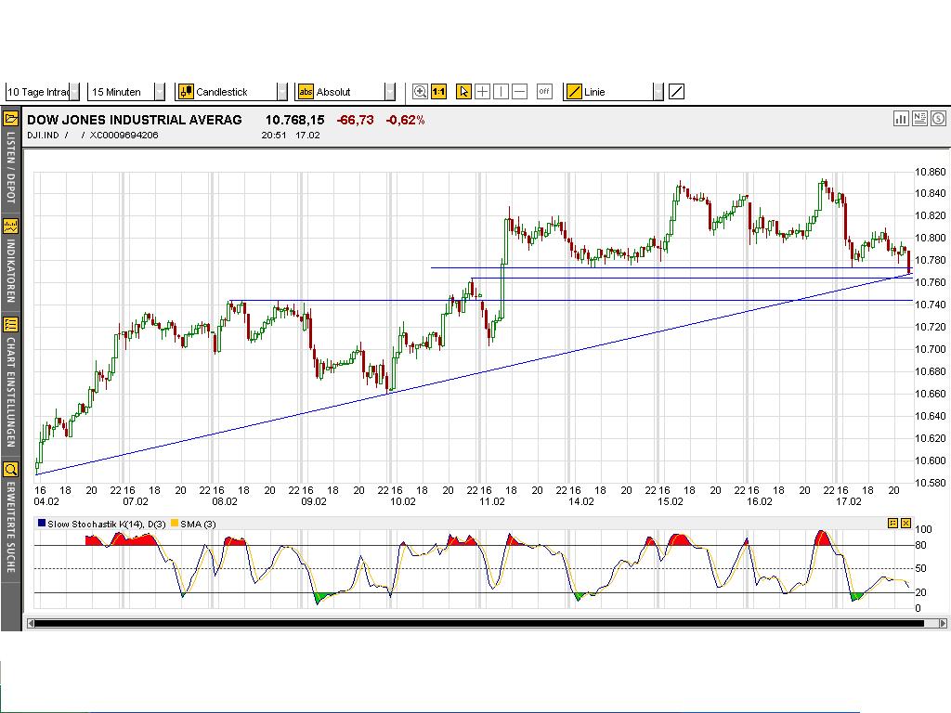Viewport: 951px width, 713px height.
Task: Select the arrow pointer tool
Action: pyautogui.click(x=463, y=92)
